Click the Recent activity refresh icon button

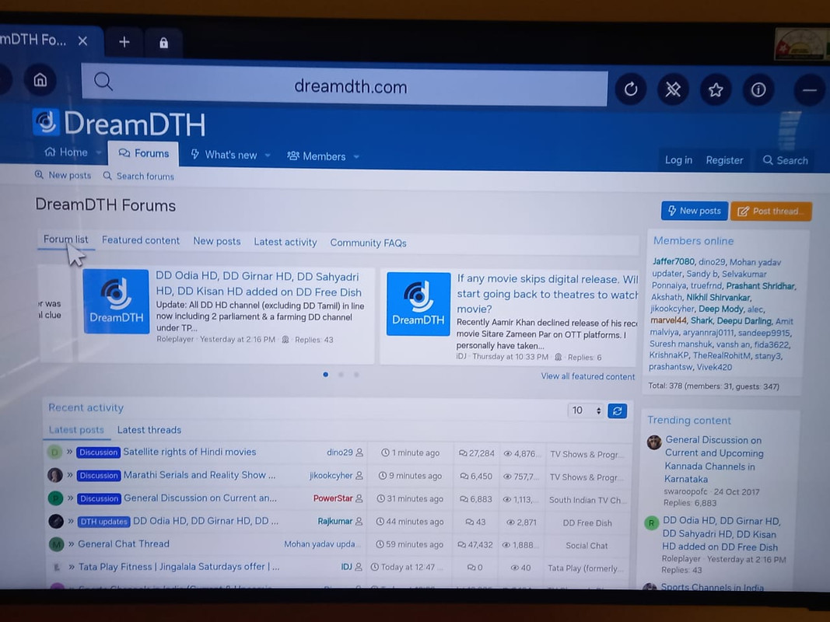click(617, 411)
